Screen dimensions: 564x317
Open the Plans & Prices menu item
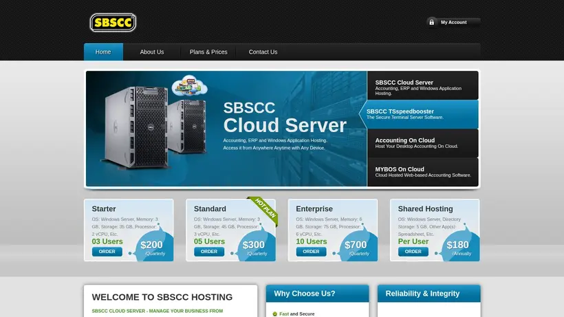coord(208,52)
